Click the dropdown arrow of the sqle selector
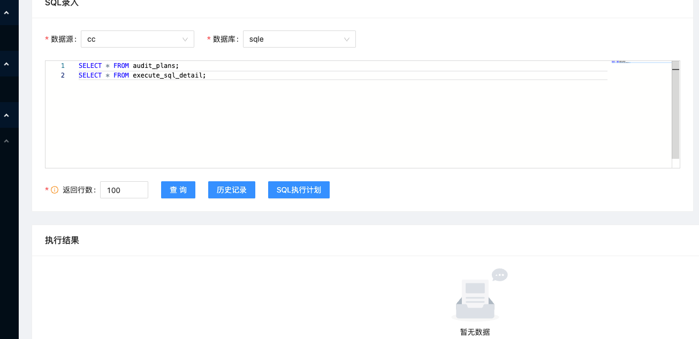 347,38
